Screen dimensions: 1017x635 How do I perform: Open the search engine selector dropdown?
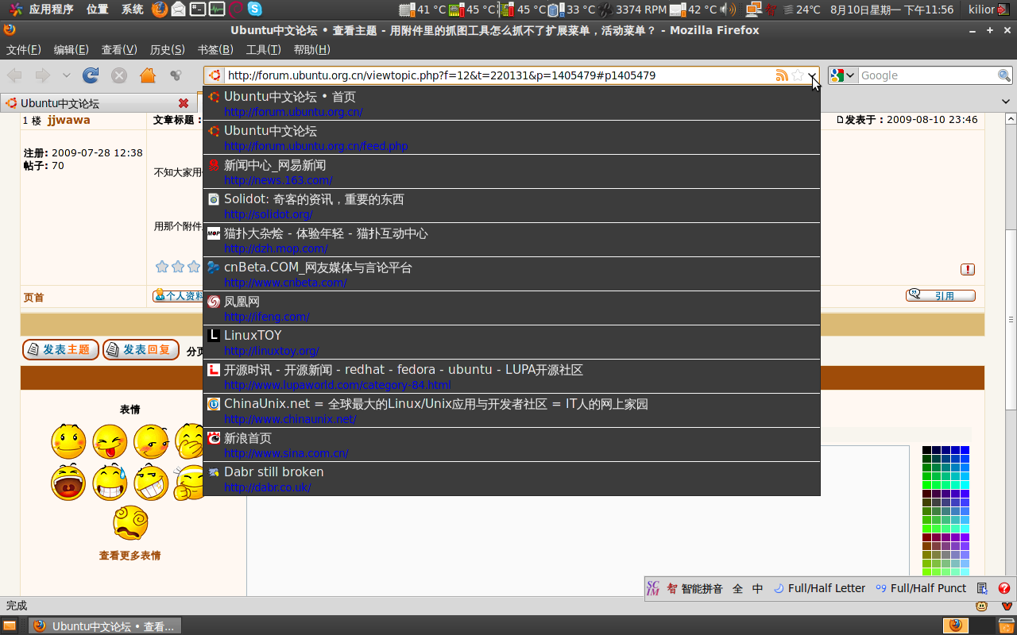[842, 75]
